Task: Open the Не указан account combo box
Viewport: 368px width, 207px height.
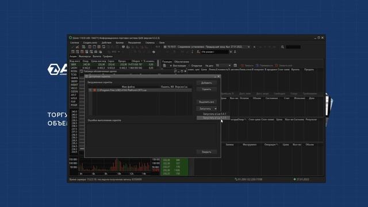Action: (x=216, y=52)
